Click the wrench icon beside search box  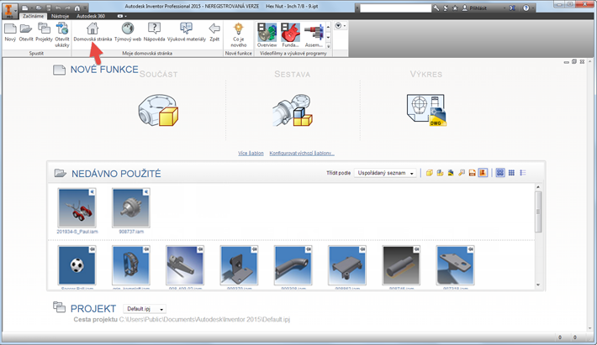(x=436, y=8)
